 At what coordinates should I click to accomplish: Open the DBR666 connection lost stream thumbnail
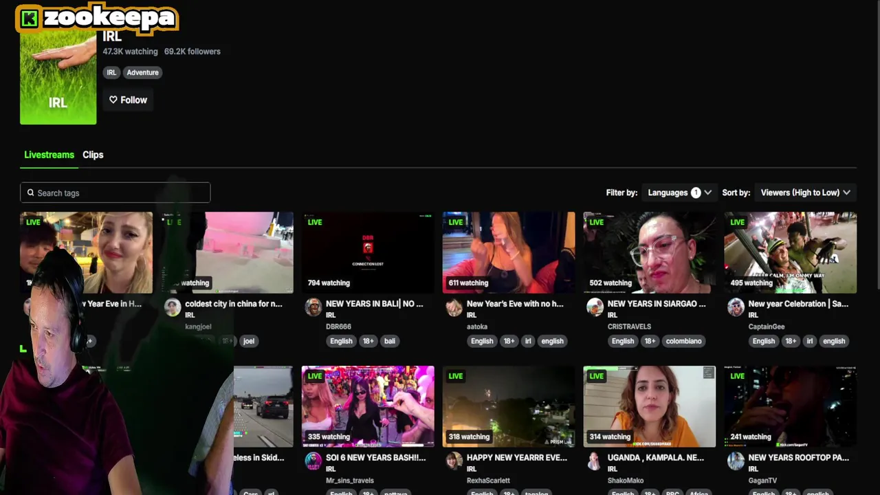(x=368, y=252)
